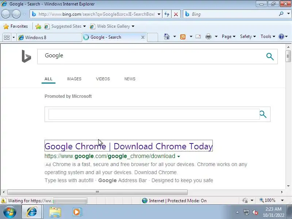The height and width of the screenshot is (219, 292).
Task: Open the Windows Start button
Action: point(10,212)
